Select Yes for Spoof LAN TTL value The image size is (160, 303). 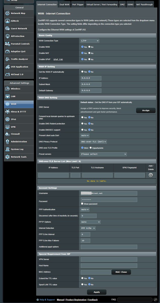(x=82, y=285)
